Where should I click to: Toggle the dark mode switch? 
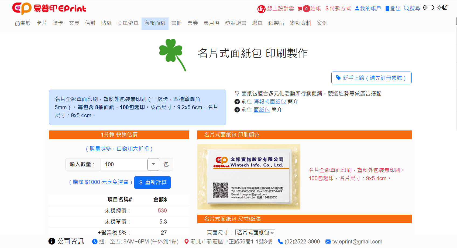pyautogui.click(x=428, y=8)
